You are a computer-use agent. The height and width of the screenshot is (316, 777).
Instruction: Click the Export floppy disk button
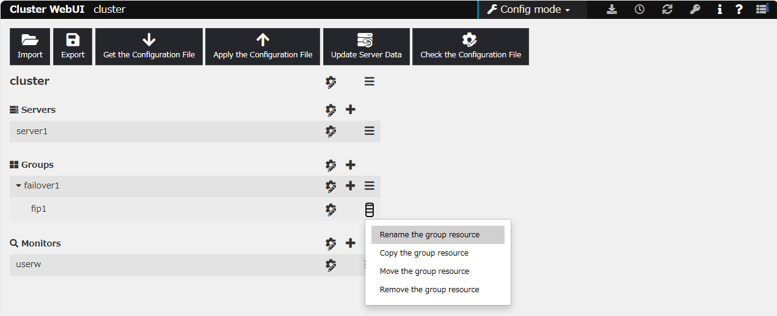[x=73, y=46]
